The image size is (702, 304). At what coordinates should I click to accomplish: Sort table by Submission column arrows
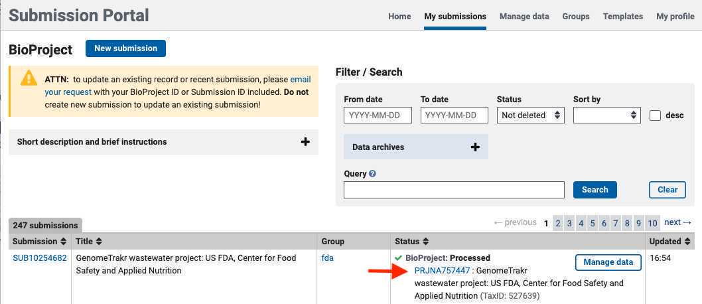click(63, 242)
